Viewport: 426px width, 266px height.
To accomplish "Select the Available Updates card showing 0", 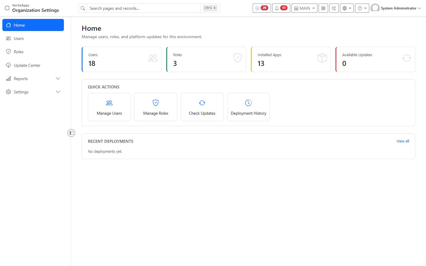I will coord(375,59).
